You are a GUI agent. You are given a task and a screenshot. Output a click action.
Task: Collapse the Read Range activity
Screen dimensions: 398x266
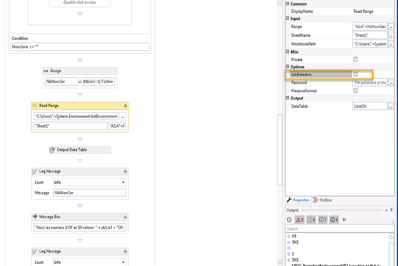[125, 105]
